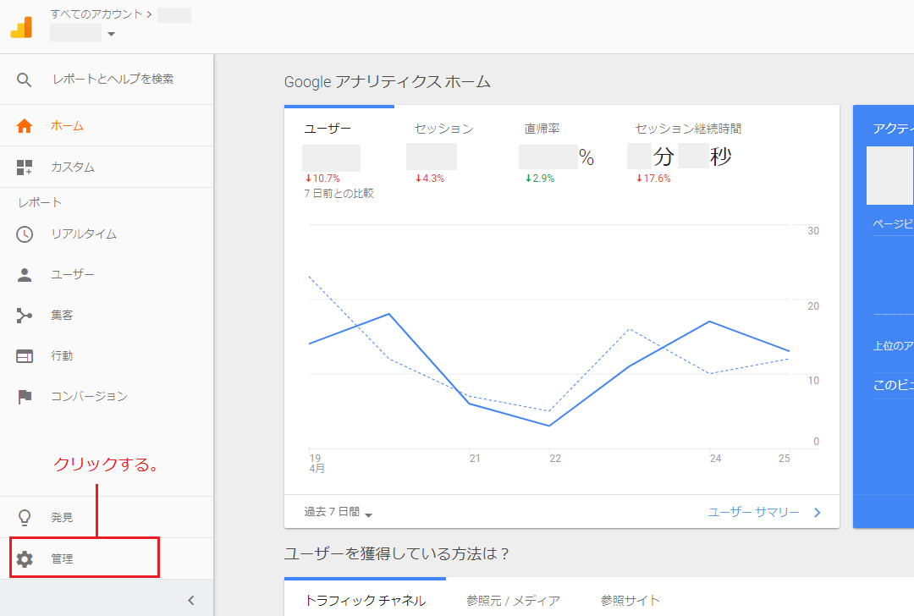The width and height of the screenshot is (914, 616).
Task: Click the リアルタイム clock icon
Action: (25, 234)
